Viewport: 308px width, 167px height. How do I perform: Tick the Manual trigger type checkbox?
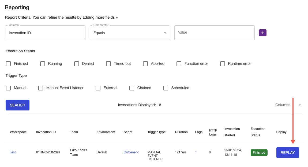point(8,88)
